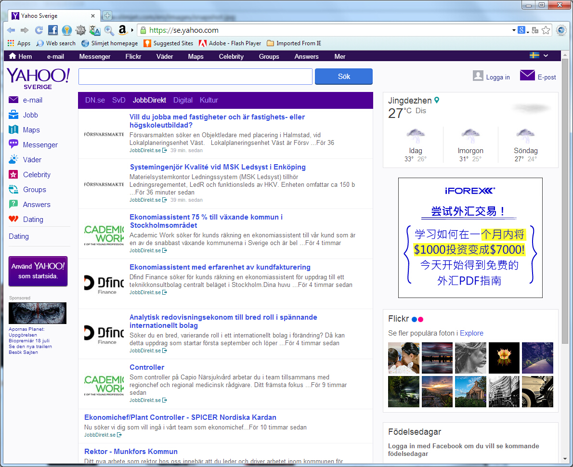Screen dimensions: 573x467
Task: Expand the address bar URL history dropdown
Action: tap(514, 30)
